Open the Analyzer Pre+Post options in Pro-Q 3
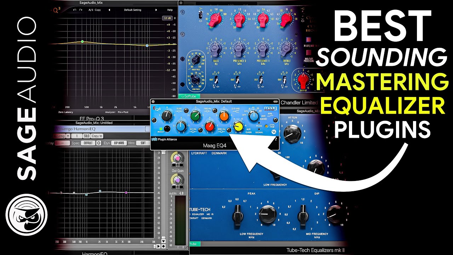This screenshot has width=453, height=255. coord(124,112)
